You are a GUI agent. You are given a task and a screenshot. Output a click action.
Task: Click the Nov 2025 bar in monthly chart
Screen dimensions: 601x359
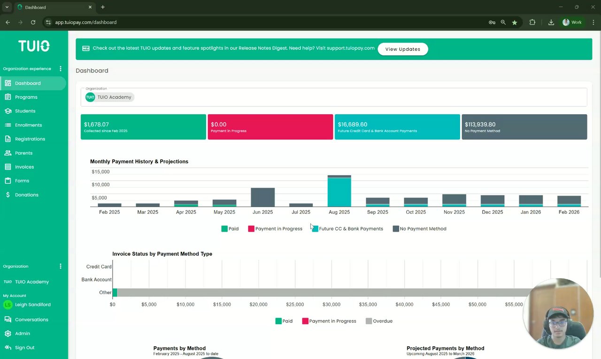click(455, 201)
